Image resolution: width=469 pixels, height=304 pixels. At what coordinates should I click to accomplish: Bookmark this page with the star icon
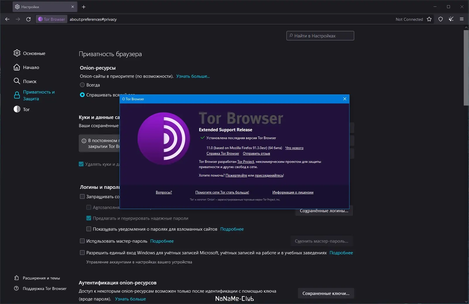429,19
